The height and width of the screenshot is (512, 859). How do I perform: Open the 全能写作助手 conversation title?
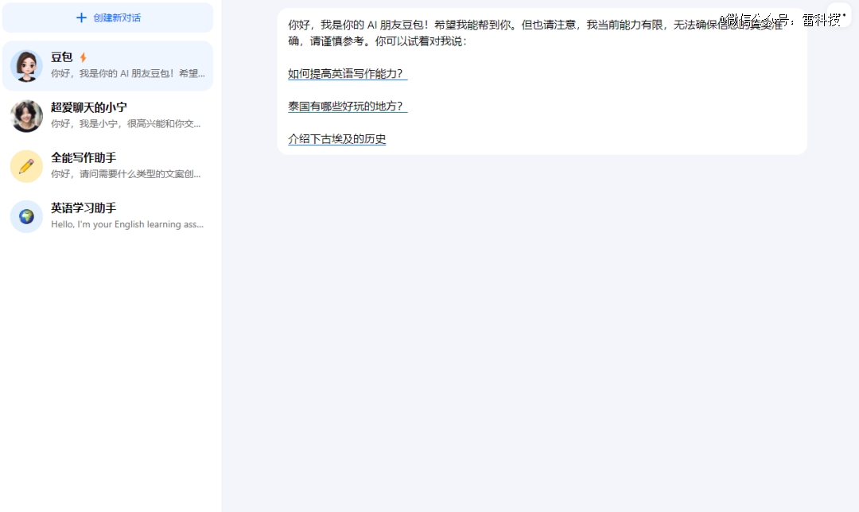(x=83, y=157)
